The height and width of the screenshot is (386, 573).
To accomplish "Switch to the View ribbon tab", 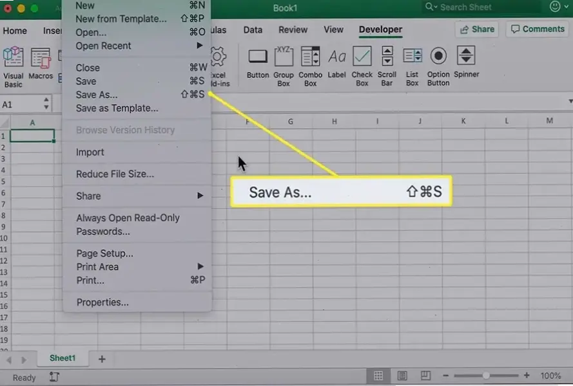I will [x=333, y=30].
